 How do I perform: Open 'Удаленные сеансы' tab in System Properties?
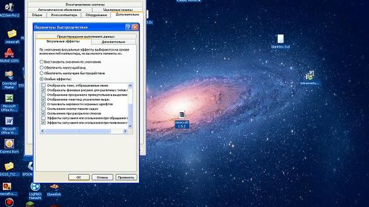click(118, 10)
